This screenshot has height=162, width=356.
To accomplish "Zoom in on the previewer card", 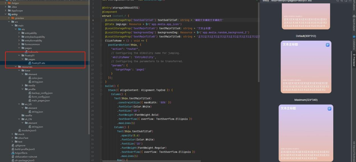I will pyautogui.click(x=337, y=1).
